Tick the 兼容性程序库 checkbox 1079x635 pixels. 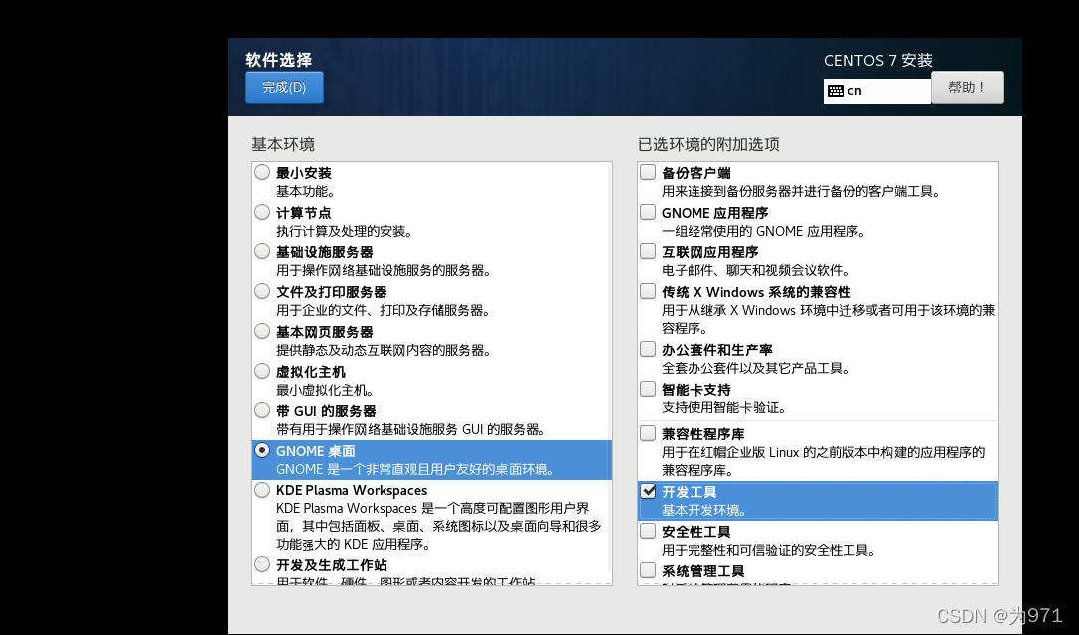click(x=648, y=433)
